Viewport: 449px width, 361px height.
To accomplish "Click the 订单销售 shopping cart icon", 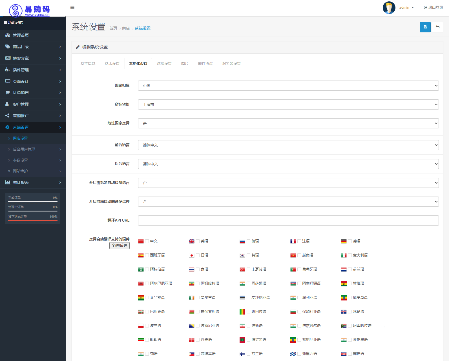I will pyautogui.click(x=8, y=93).
